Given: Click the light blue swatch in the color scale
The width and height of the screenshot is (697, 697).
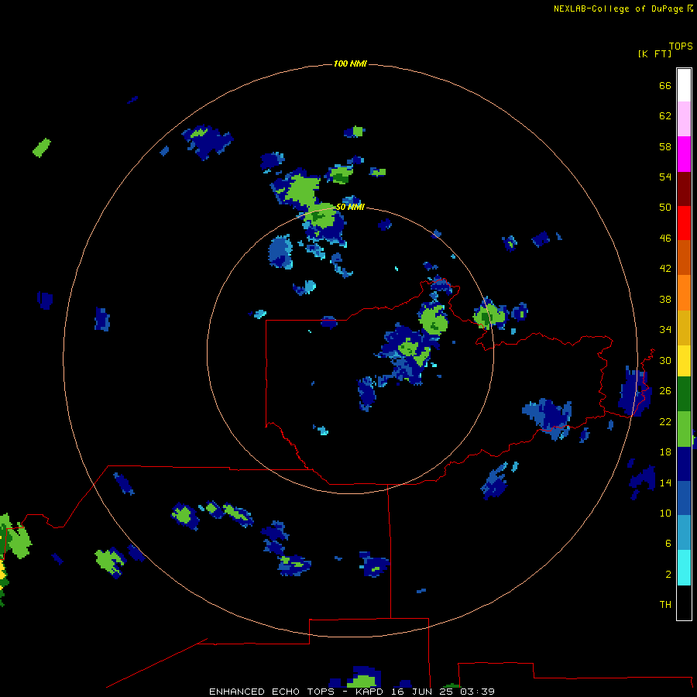Looking at the screenshot, I should [684, 532].
